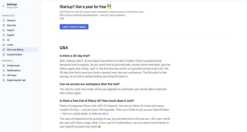The width and height of the screenshot is (247, 132).
Task: Click the Export icon in sidebar
Action: (x=4, y=35)
